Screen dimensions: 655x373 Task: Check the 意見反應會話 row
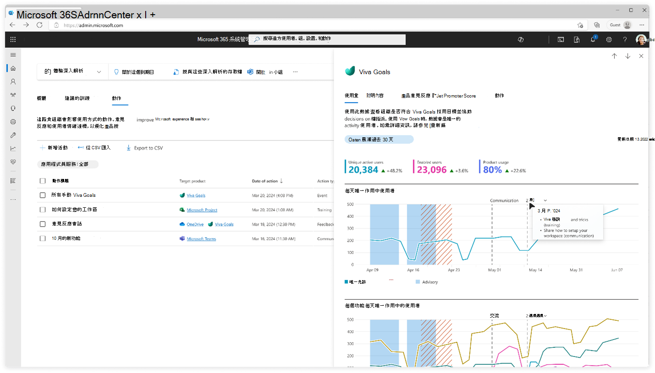tap(43, 224)
